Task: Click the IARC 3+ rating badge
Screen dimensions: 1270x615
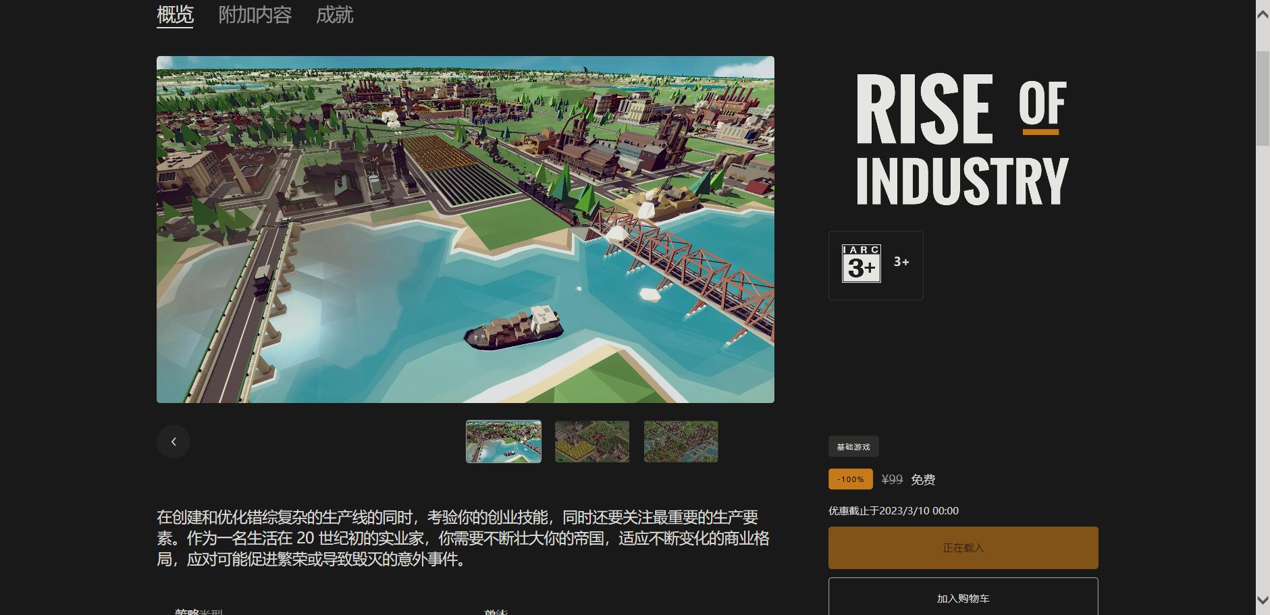Action: [862, 264]
